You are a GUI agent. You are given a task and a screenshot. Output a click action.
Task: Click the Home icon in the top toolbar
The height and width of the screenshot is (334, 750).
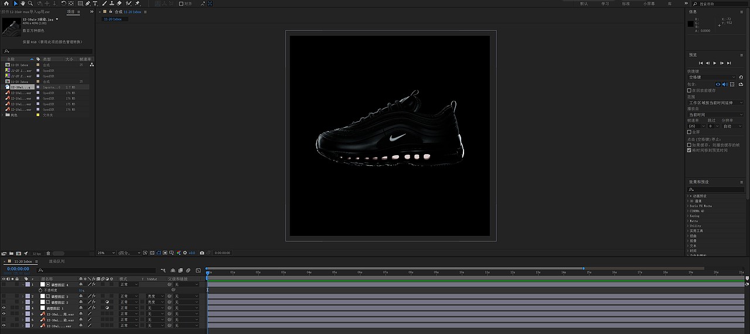(6, 4)
